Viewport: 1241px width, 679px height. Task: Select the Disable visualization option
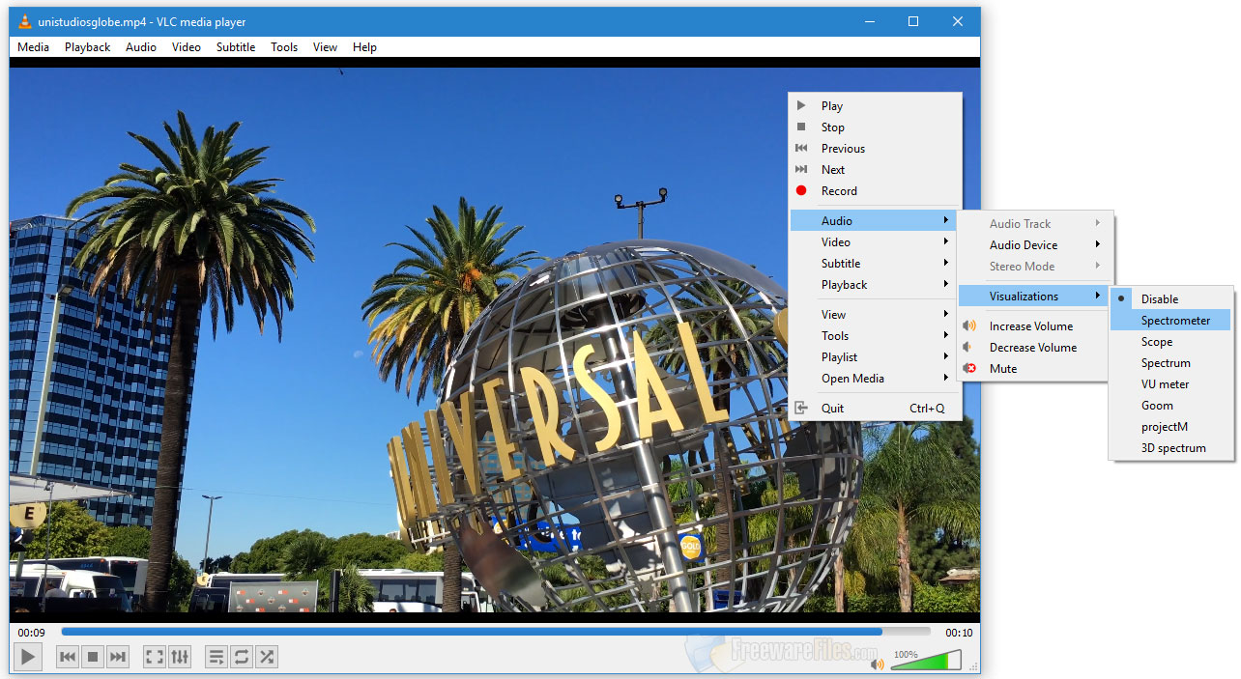1171,299
